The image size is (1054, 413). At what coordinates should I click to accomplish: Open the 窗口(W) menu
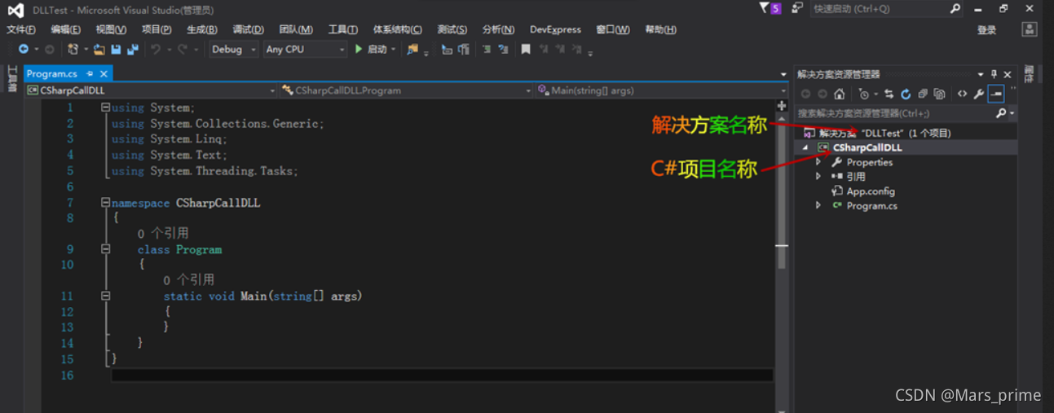pos(613,29)
